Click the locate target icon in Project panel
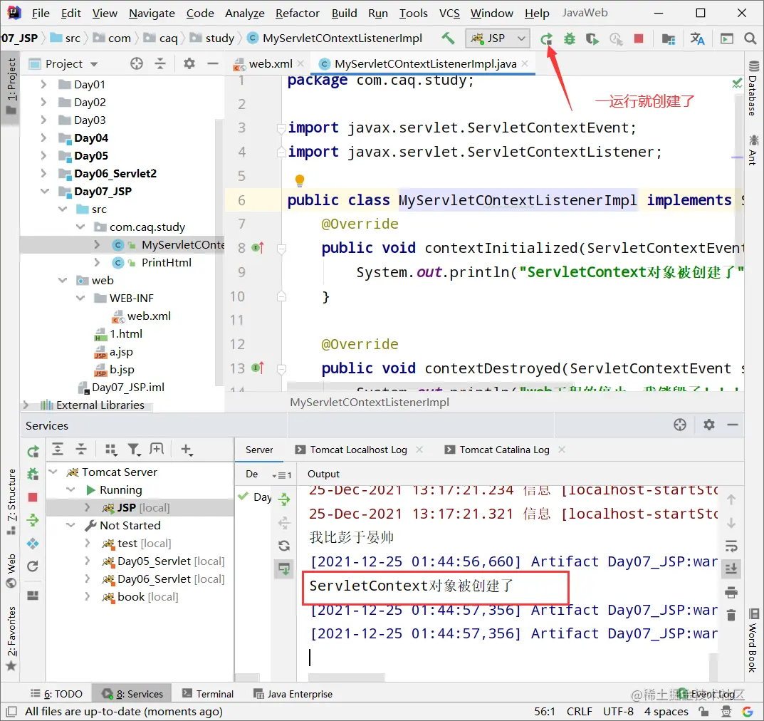 click(137, 63)
